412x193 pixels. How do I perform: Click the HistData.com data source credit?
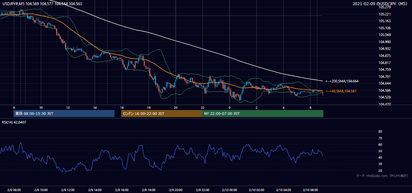[x=382, y=176]
